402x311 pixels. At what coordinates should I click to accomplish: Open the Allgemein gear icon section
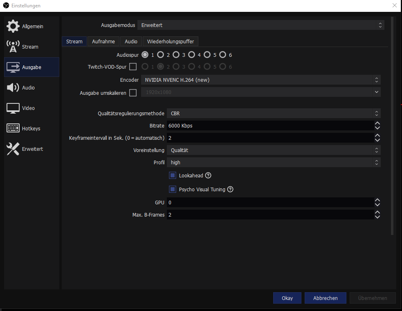pyautogui.click(x=13, y=27)
